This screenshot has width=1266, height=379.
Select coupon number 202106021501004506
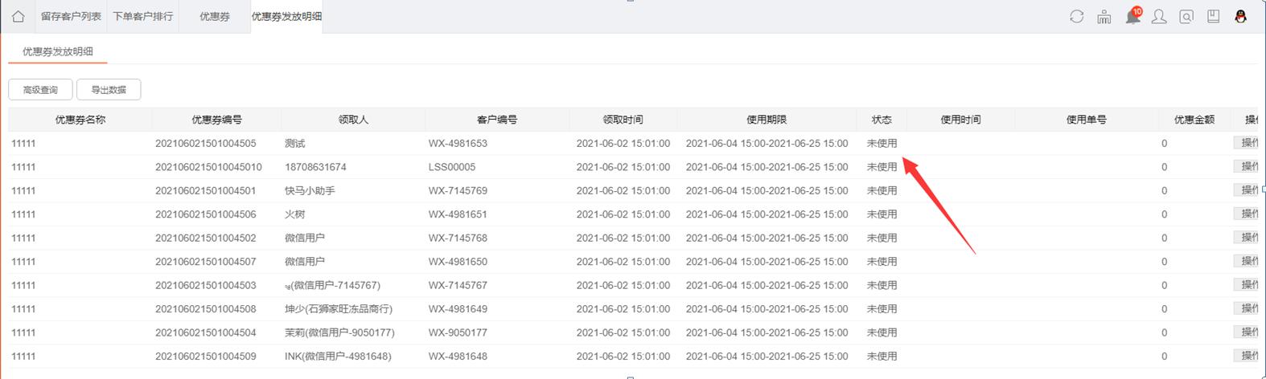pyautogui.click(x=206, y=214)
